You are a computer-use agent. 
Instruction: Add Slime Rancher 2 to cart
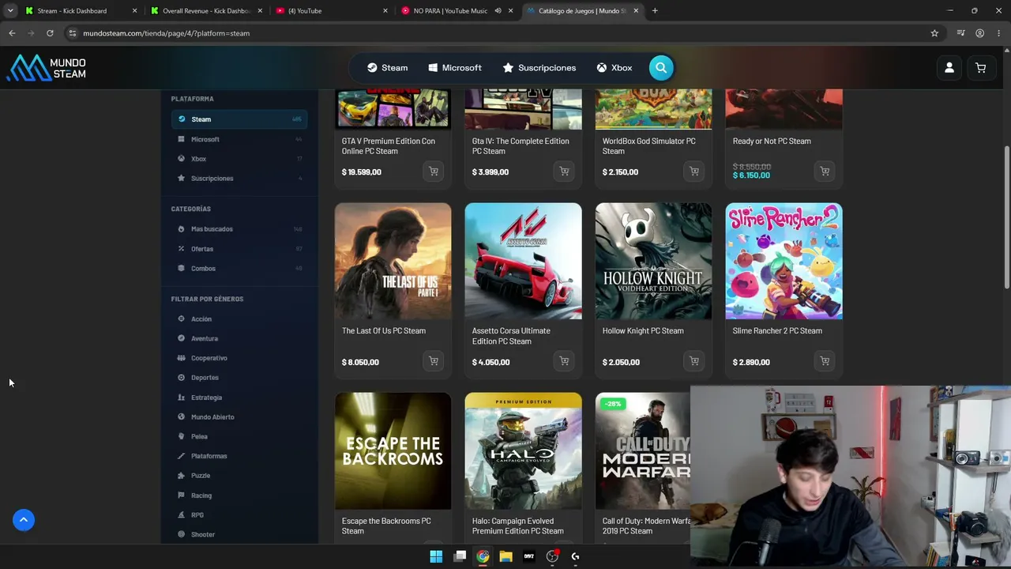click(x=825, y=361)
